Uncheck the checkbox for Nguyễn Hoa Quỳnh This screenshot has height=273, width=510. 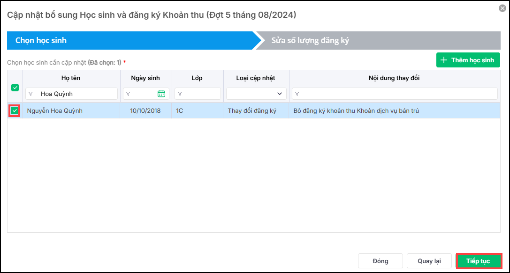coord(15,111)
